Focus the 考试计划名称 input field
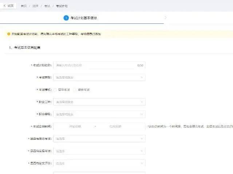This screenshot has height=174, width=233. tap(99, 65)
